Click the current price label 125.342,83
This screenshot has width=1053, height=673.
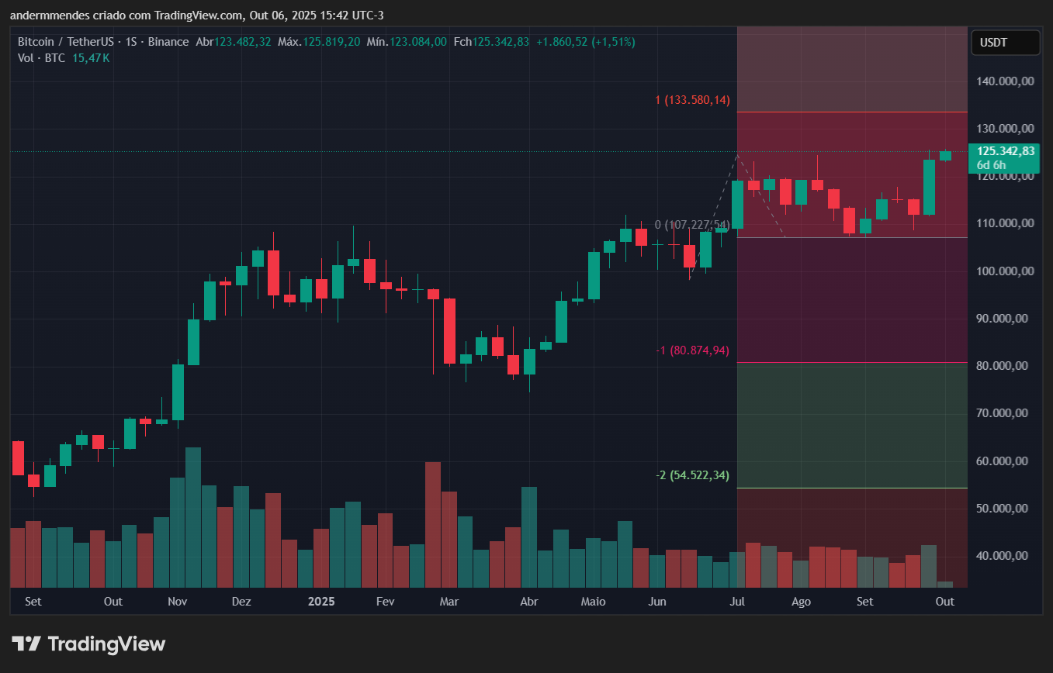tap(1005, 151)
